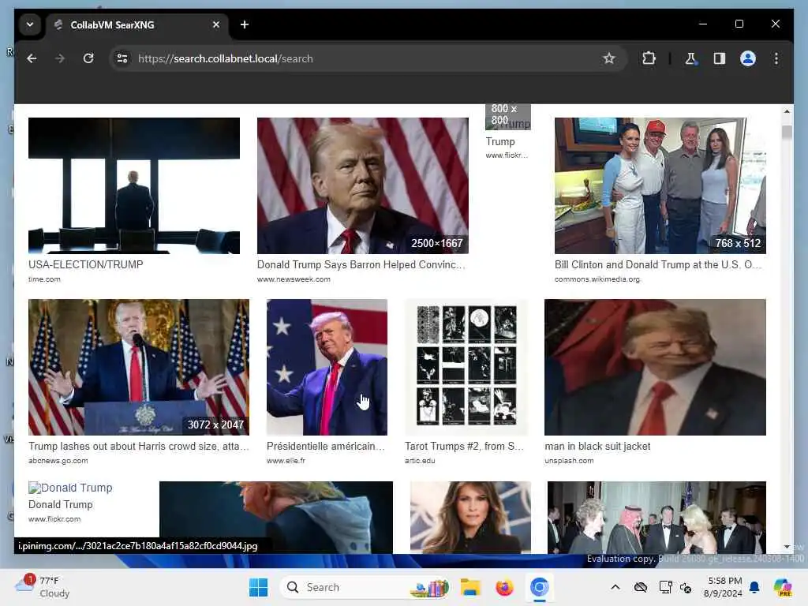Click the commons.wikimedia.org source text
This screenshot has height=606, width=808.
(x=597, y=279)
